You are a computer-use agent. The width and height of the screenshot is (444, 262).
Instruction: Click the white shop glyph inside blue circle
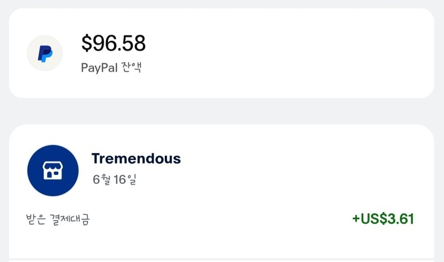coord(53,171)
